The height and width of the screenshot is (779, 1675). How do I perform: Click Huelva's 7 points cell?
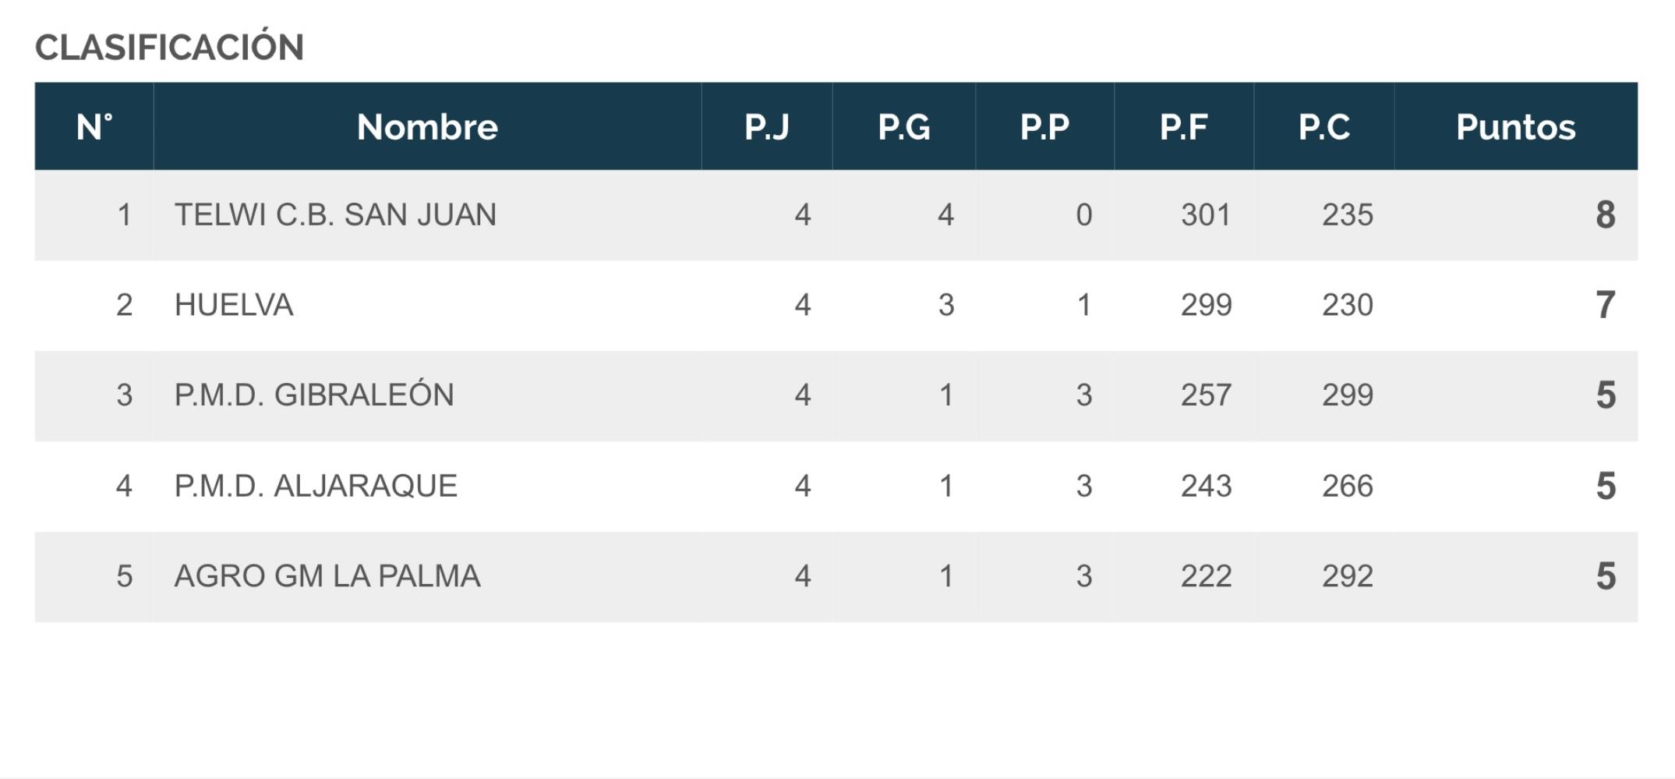pos(1605,305)
